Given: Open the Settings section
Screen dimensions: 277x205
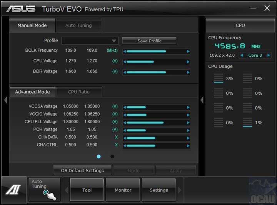Looking at the screenshot, I should (159, 190).
